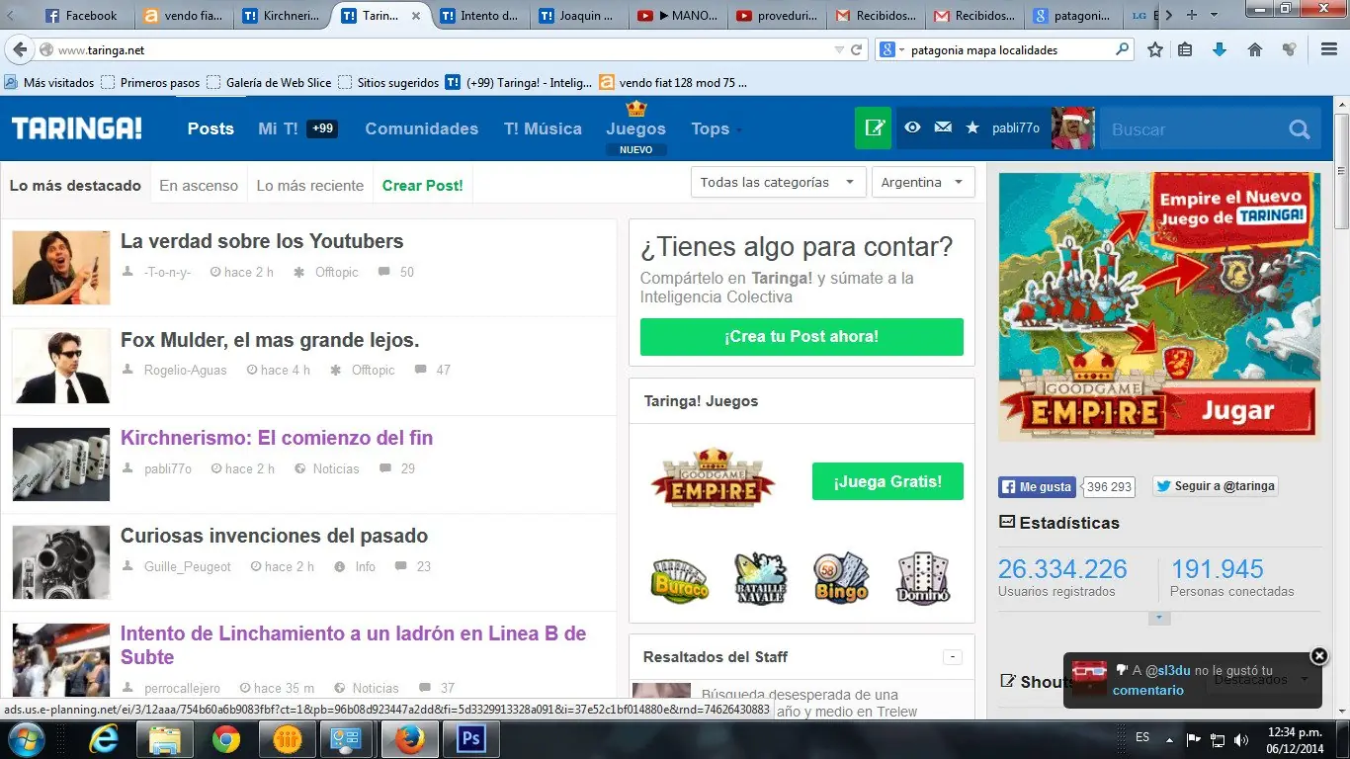Open the URL bar history dropdown arrow
1350x759 pixels.
(x=839, y=49)
